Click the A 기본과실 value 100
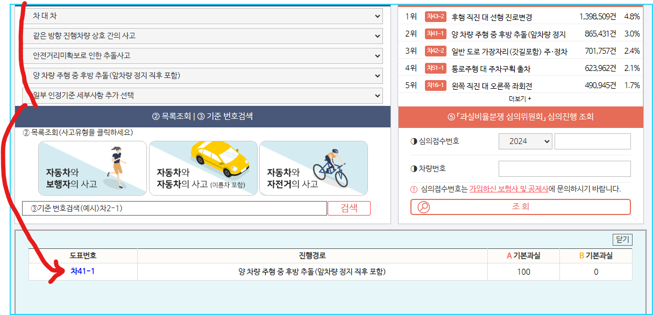The width and height of the screenshot is (653, 315). pos(523,272)
